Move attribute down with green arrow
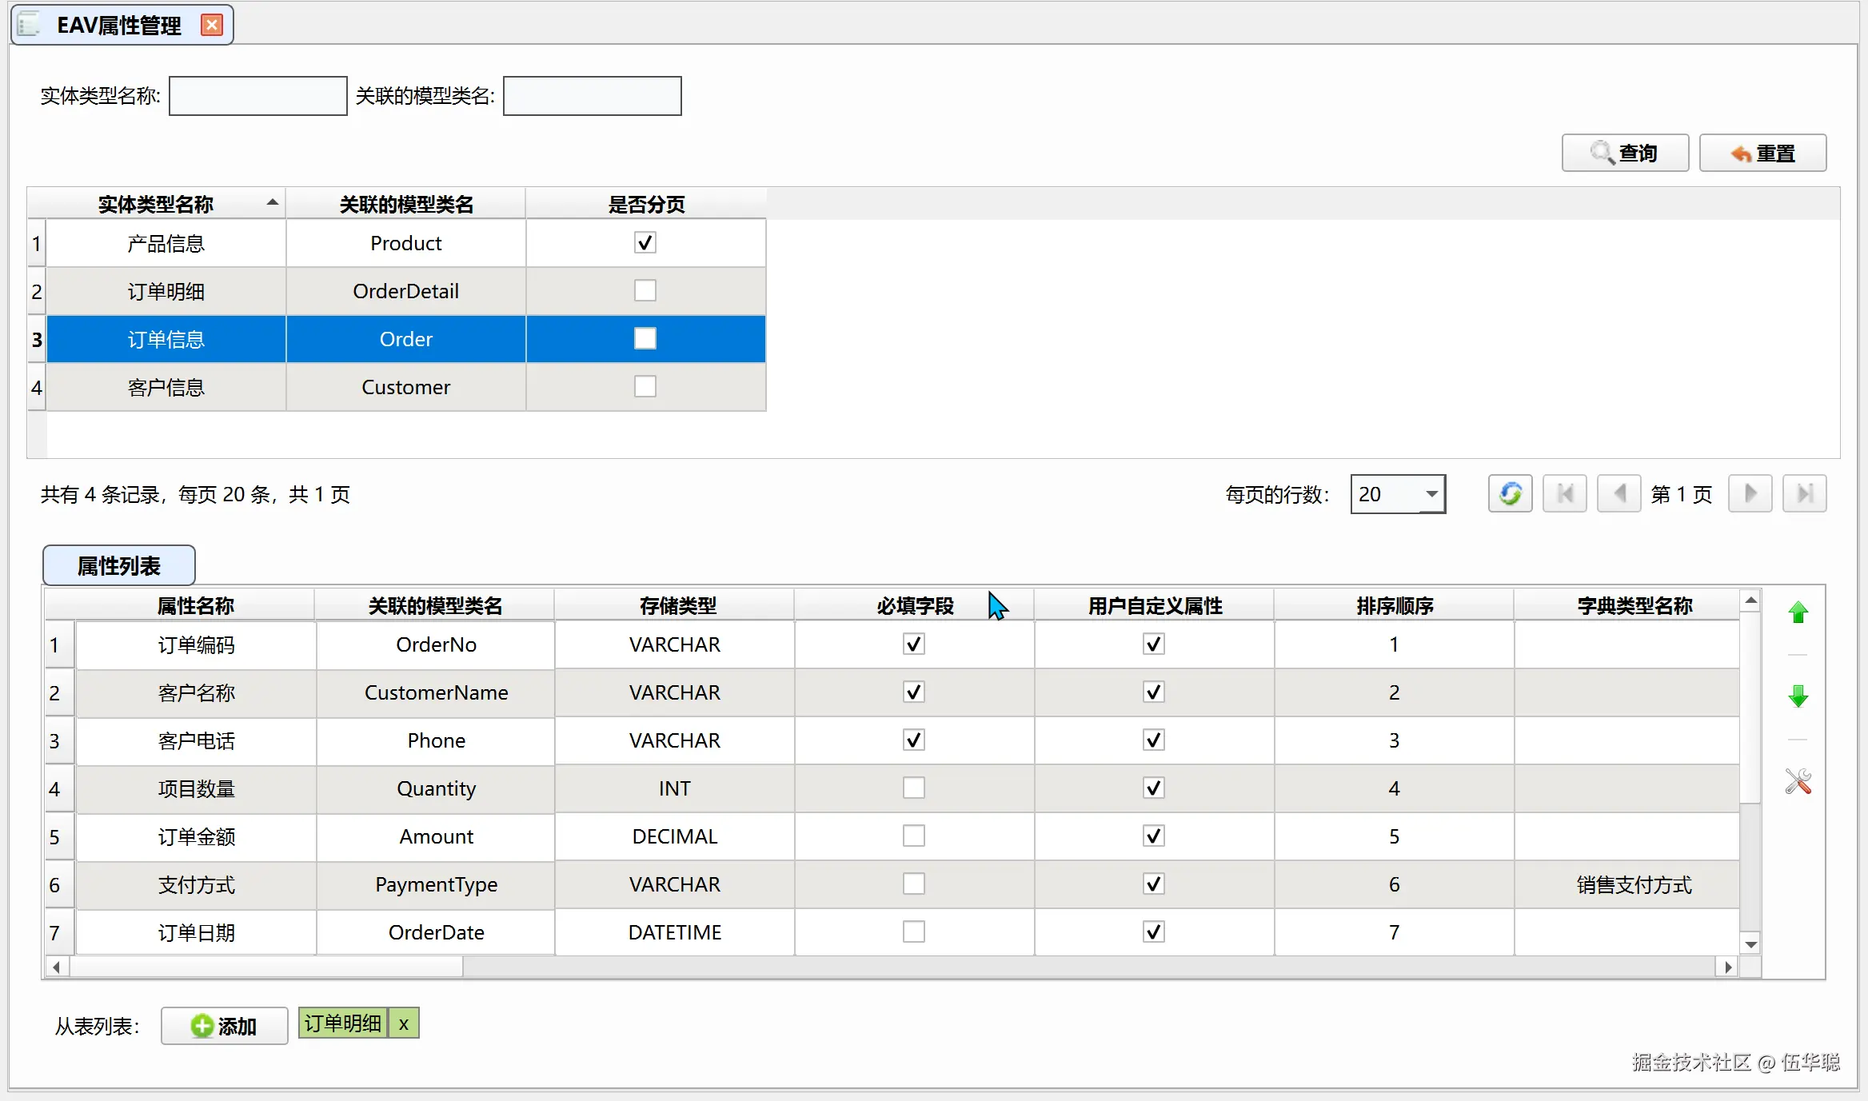 (1798, 696)
